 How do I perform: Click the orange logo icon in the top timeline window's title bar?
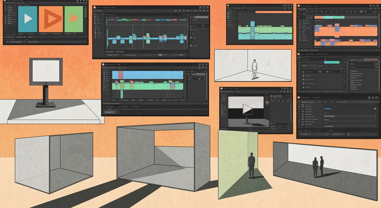[x=94, y=8]
